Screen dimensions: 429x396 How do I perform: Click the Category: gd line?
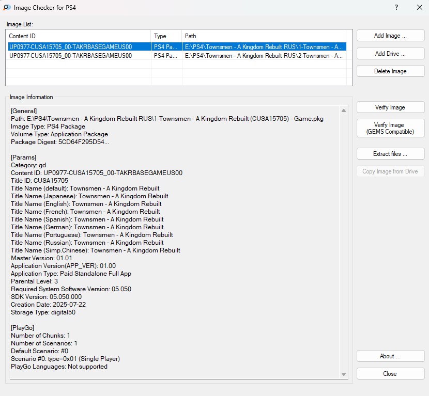click(28, 165)
